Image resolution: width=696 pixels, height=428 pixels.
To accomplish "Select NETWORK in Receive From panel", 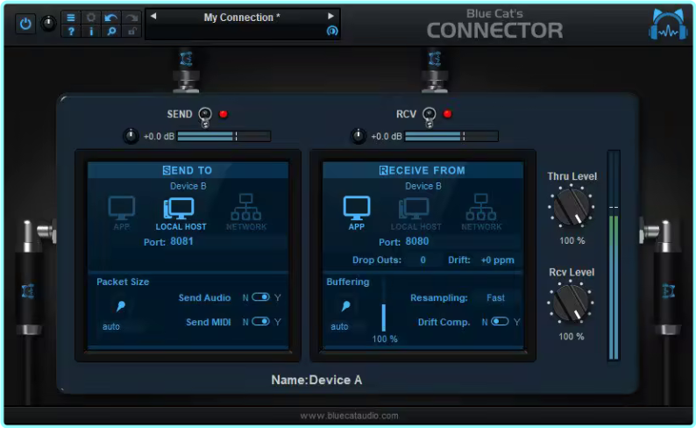I will pos(481,213).
